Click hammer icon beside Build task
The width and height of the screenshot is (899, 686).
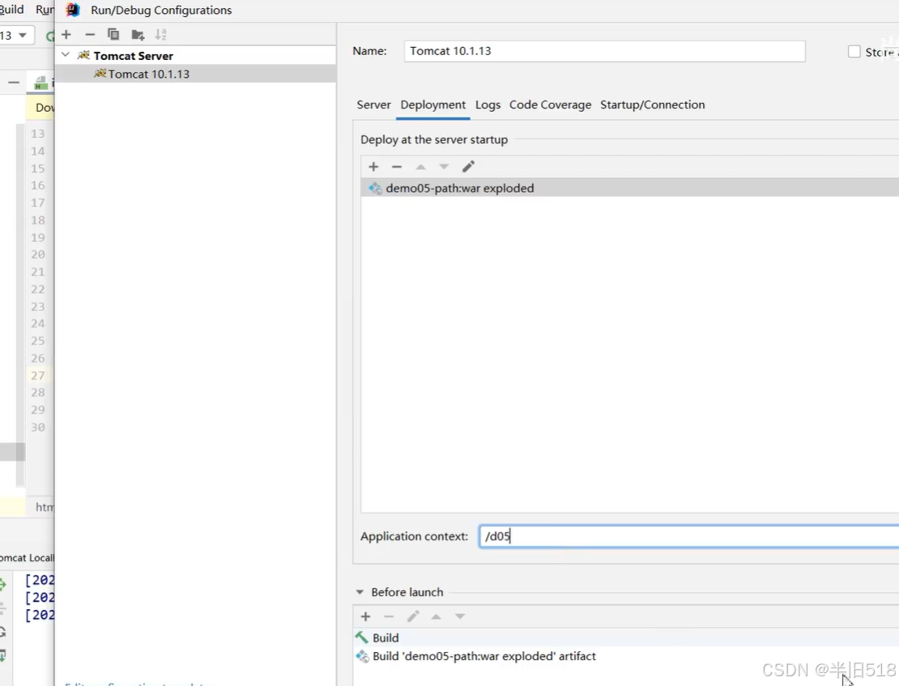[x=362, y=638]
